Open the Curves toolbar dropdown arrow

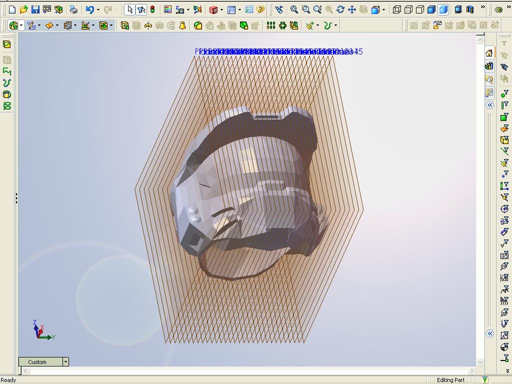pyautogui.click(x=335, y=25)
